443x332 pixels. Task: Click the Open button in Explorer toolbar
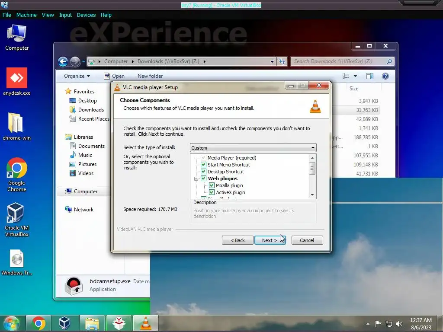point(114,76)
